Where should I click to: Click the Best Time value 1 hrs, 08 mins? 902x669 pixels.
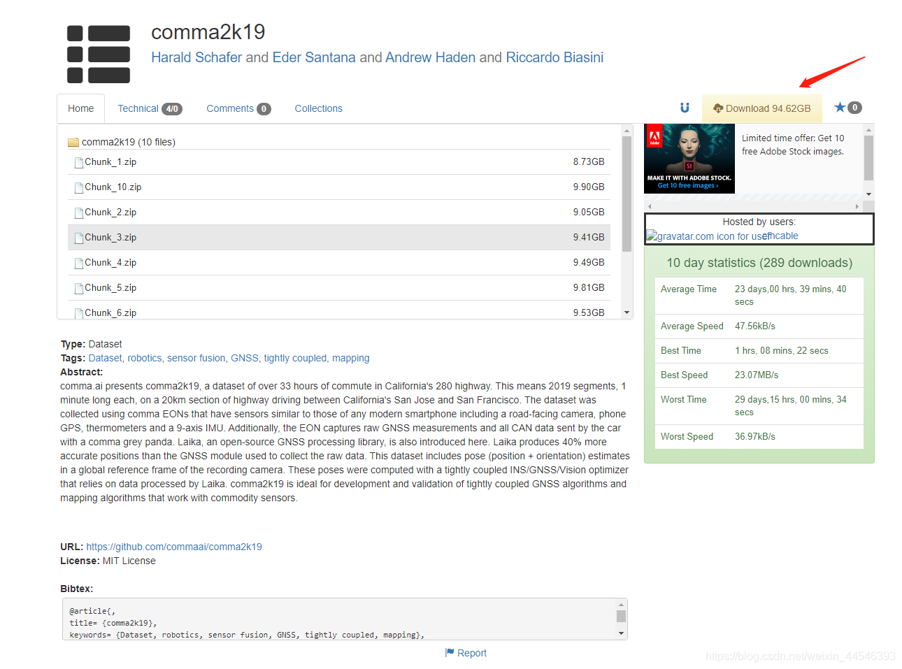(x=782, y=351)
